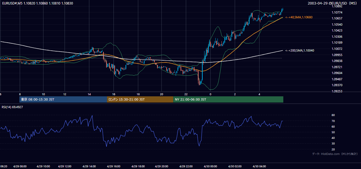Click RSI scale level 60
361x169 pixels.
pyautogui.click(x=333, y=126)
